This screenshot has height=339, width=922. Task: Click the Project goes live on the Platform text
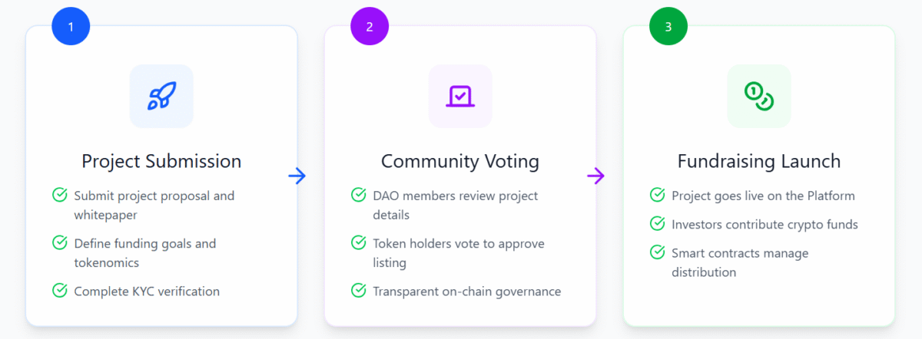pos(763,196)
